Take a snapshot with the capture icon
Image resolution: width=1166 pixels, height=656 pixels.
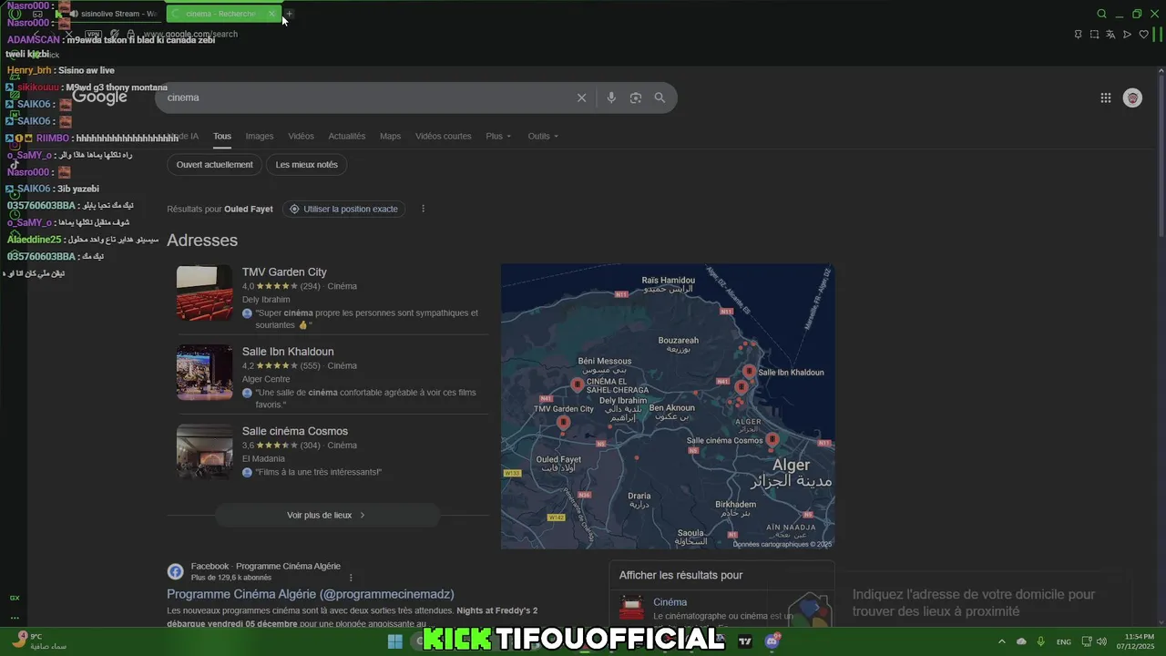click(x=1094, y=35)
